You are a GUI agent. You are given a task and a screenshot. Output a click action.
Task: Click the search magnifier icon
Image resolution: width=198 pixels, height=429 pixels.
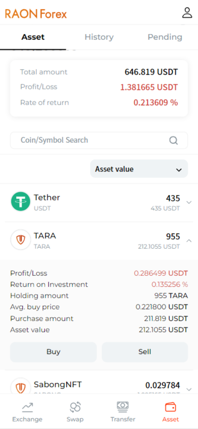click(x=174, y=140)
